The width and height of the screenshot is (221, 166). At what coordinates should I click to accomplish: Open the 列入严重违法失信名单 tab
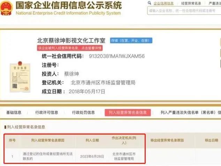(x=191, y=113)
